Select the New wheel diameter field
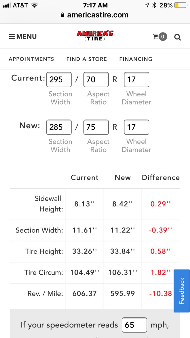The image size is (190, 338). (x=137, y=127)
